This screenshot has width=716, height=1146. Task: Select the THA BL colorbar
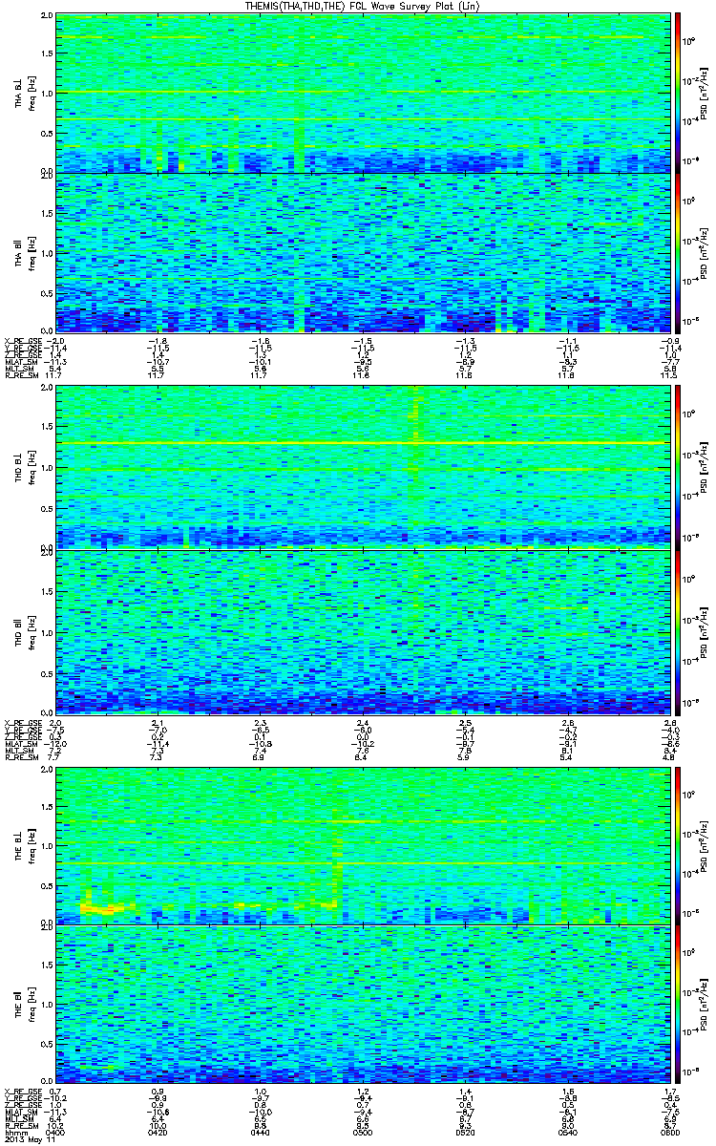[678, 93]
